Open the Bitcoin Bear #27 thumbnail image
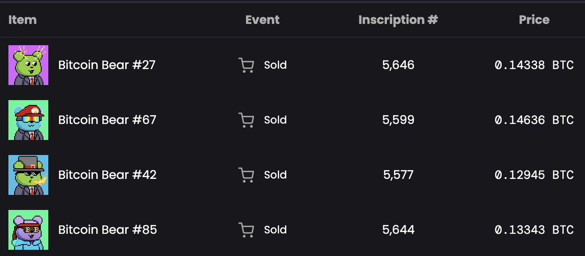 [28, 65]
